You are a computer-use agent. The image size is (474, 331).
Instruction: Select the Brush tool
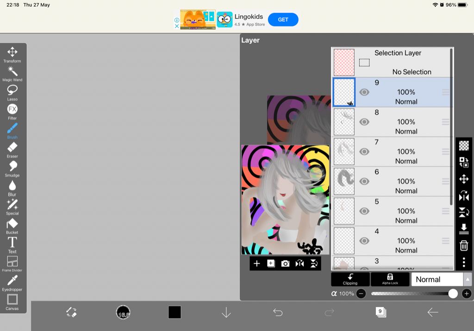pyautogui.click(x=12, y=131)
